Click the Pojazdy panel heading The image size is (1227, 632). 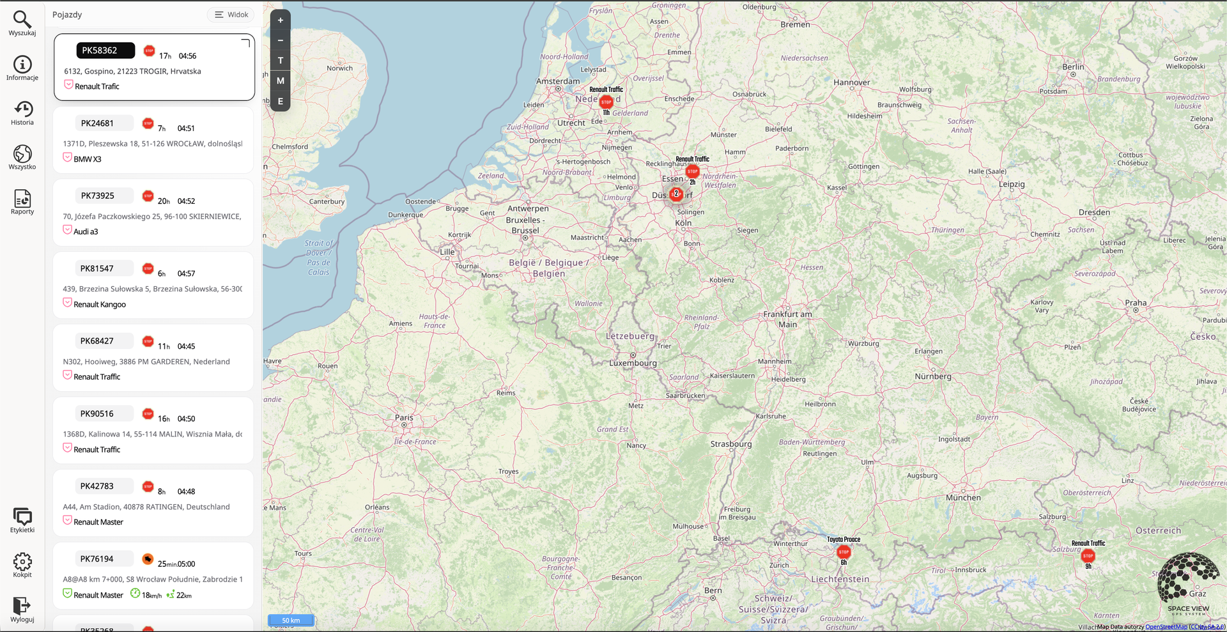67,15
